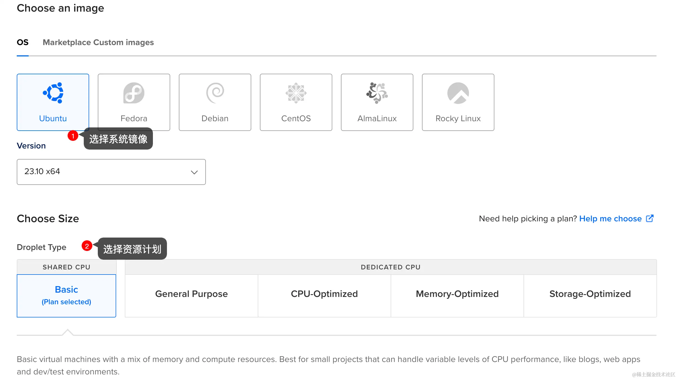Viewport: 677px width, 379px height.
Task: Click the red annotation marker 1
Action: coord(73,136)
